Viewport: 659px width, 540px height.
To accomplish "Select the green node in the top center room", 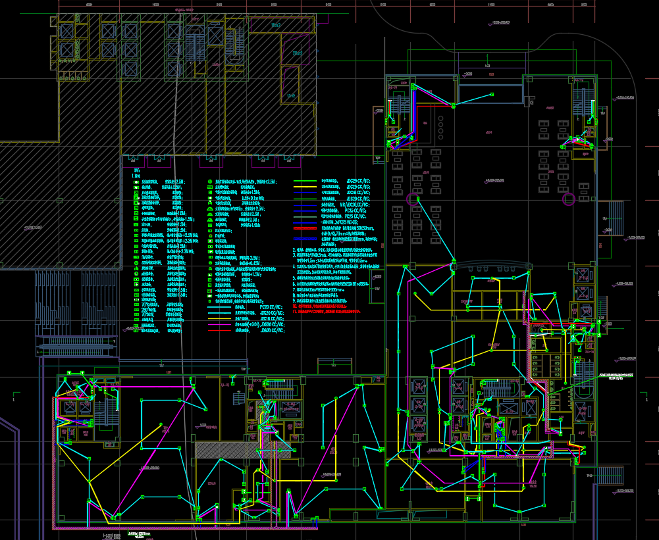I will click(x=491, y=95).
